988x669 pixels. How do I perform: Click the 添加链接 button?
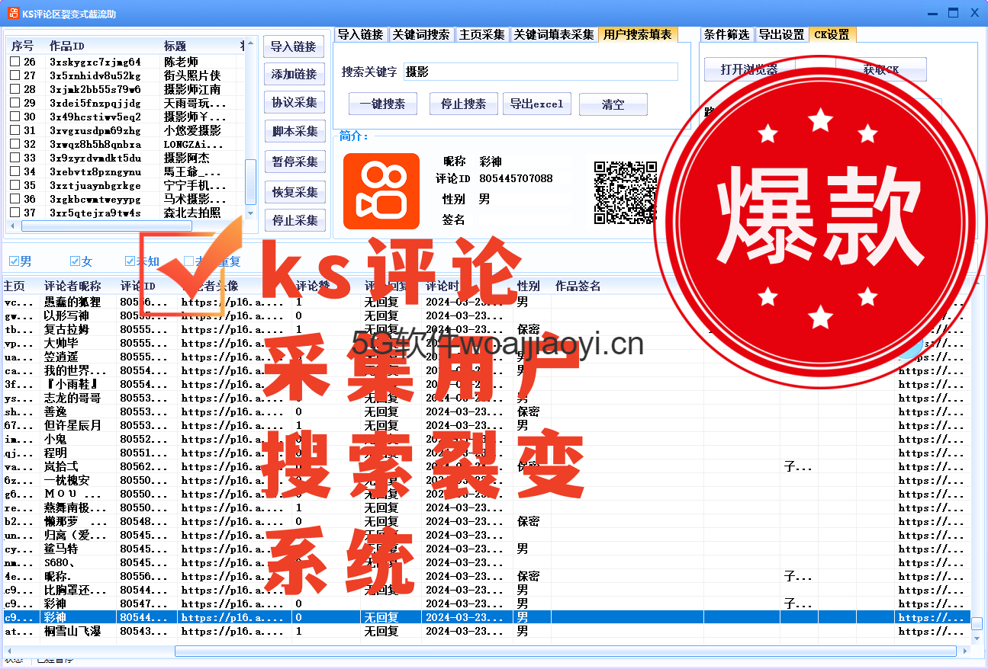pyautogui.click(x=294, y=74)
